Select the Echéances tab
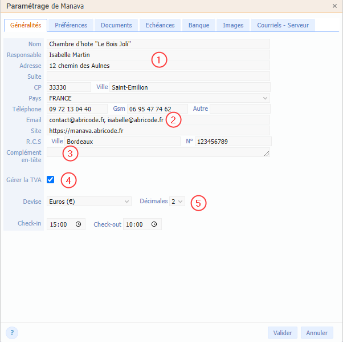Image resolution: width=343 pixels, height=342 pixels. point(160,25)
